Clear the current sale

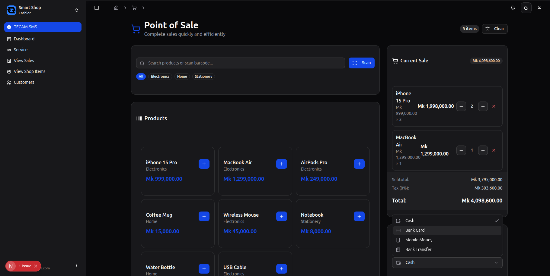point(495,29)
